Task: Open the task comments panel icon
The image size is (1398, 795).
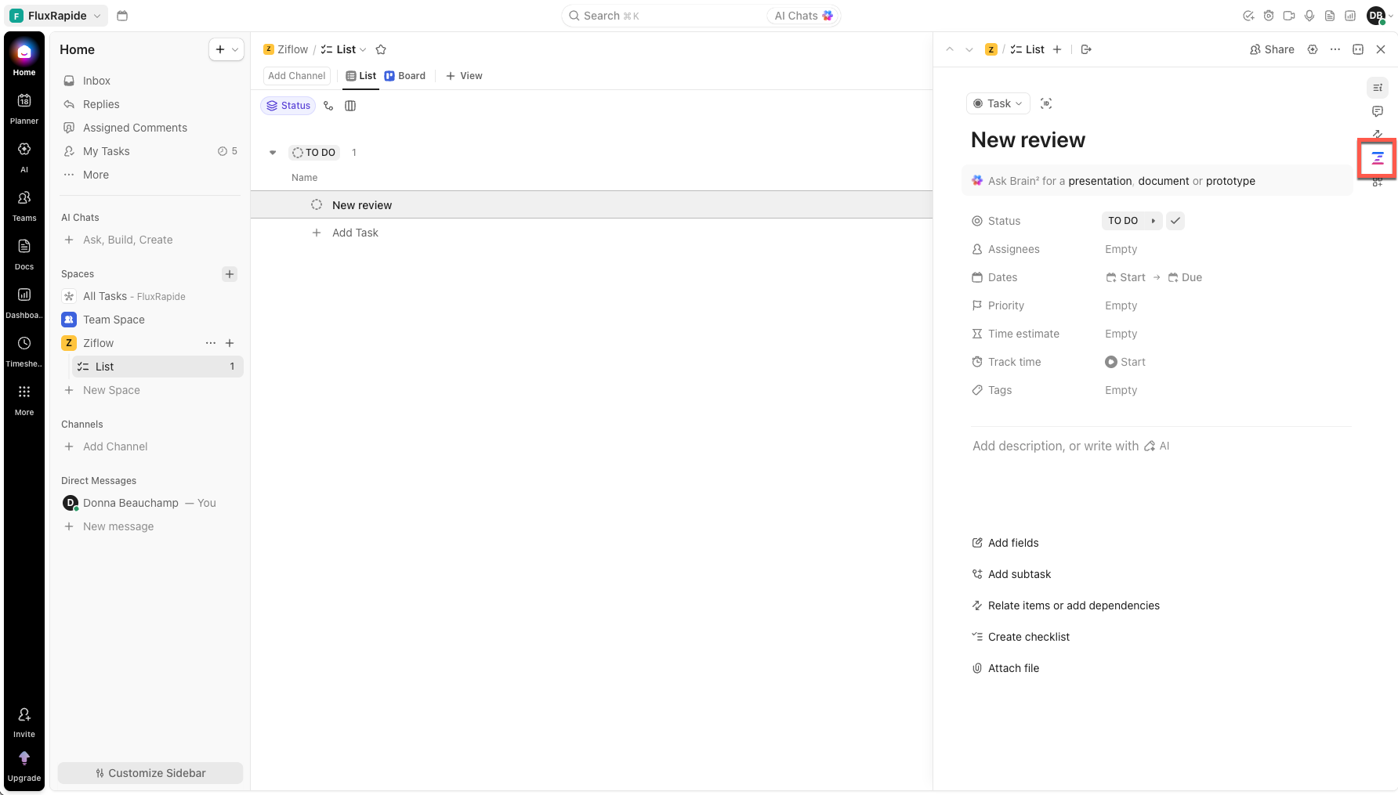Action: [x=1378, y=111]
